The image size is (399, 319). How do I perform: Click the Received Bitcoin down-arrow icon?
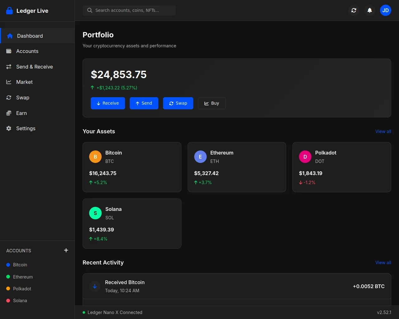pyautogui.click(x=95, y=286)
